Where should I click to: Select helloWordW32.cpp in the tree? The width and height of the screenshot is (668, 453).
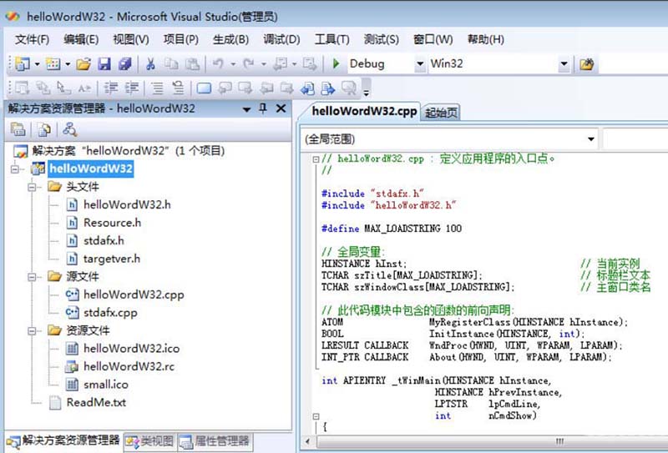click(134, 294)
